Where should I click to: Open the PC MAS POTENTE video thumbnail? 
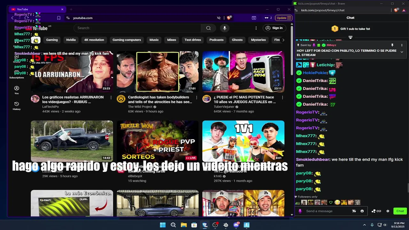243,72
